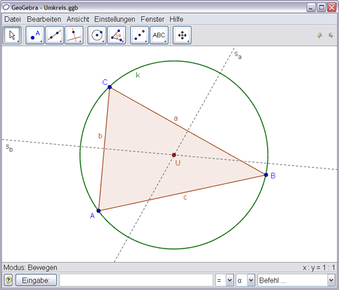This screenshot has width=339, height=290.
Task: Activate the Circle with center tool
Action: pos(97,35)
